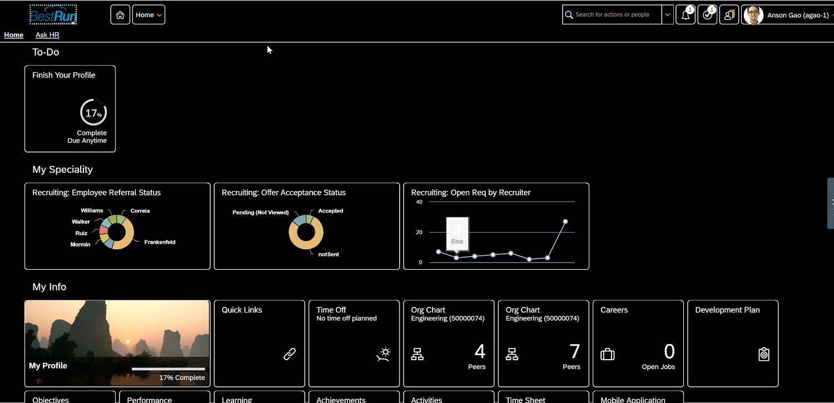Focus the search actions or people field
Viewport: 834px width, 403px height.
tap(612, 15)
